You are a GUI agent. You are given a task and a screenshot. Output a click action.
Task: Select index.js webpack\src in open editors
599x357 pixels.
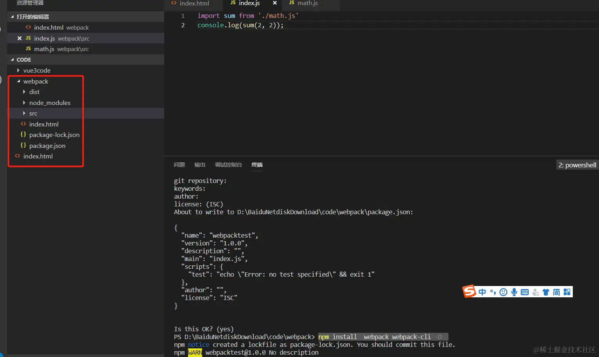point(86,38)
